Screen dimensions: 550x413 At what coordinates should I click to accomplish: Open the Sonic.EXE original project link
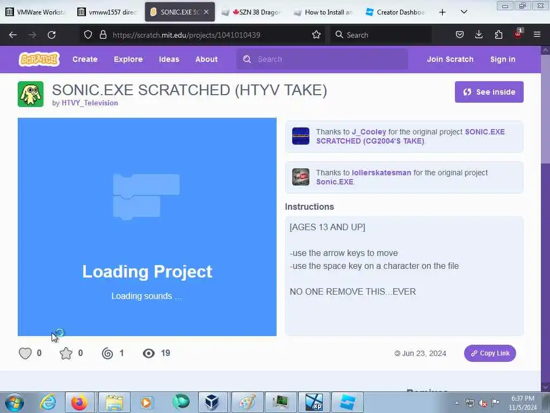click(335, 182)
